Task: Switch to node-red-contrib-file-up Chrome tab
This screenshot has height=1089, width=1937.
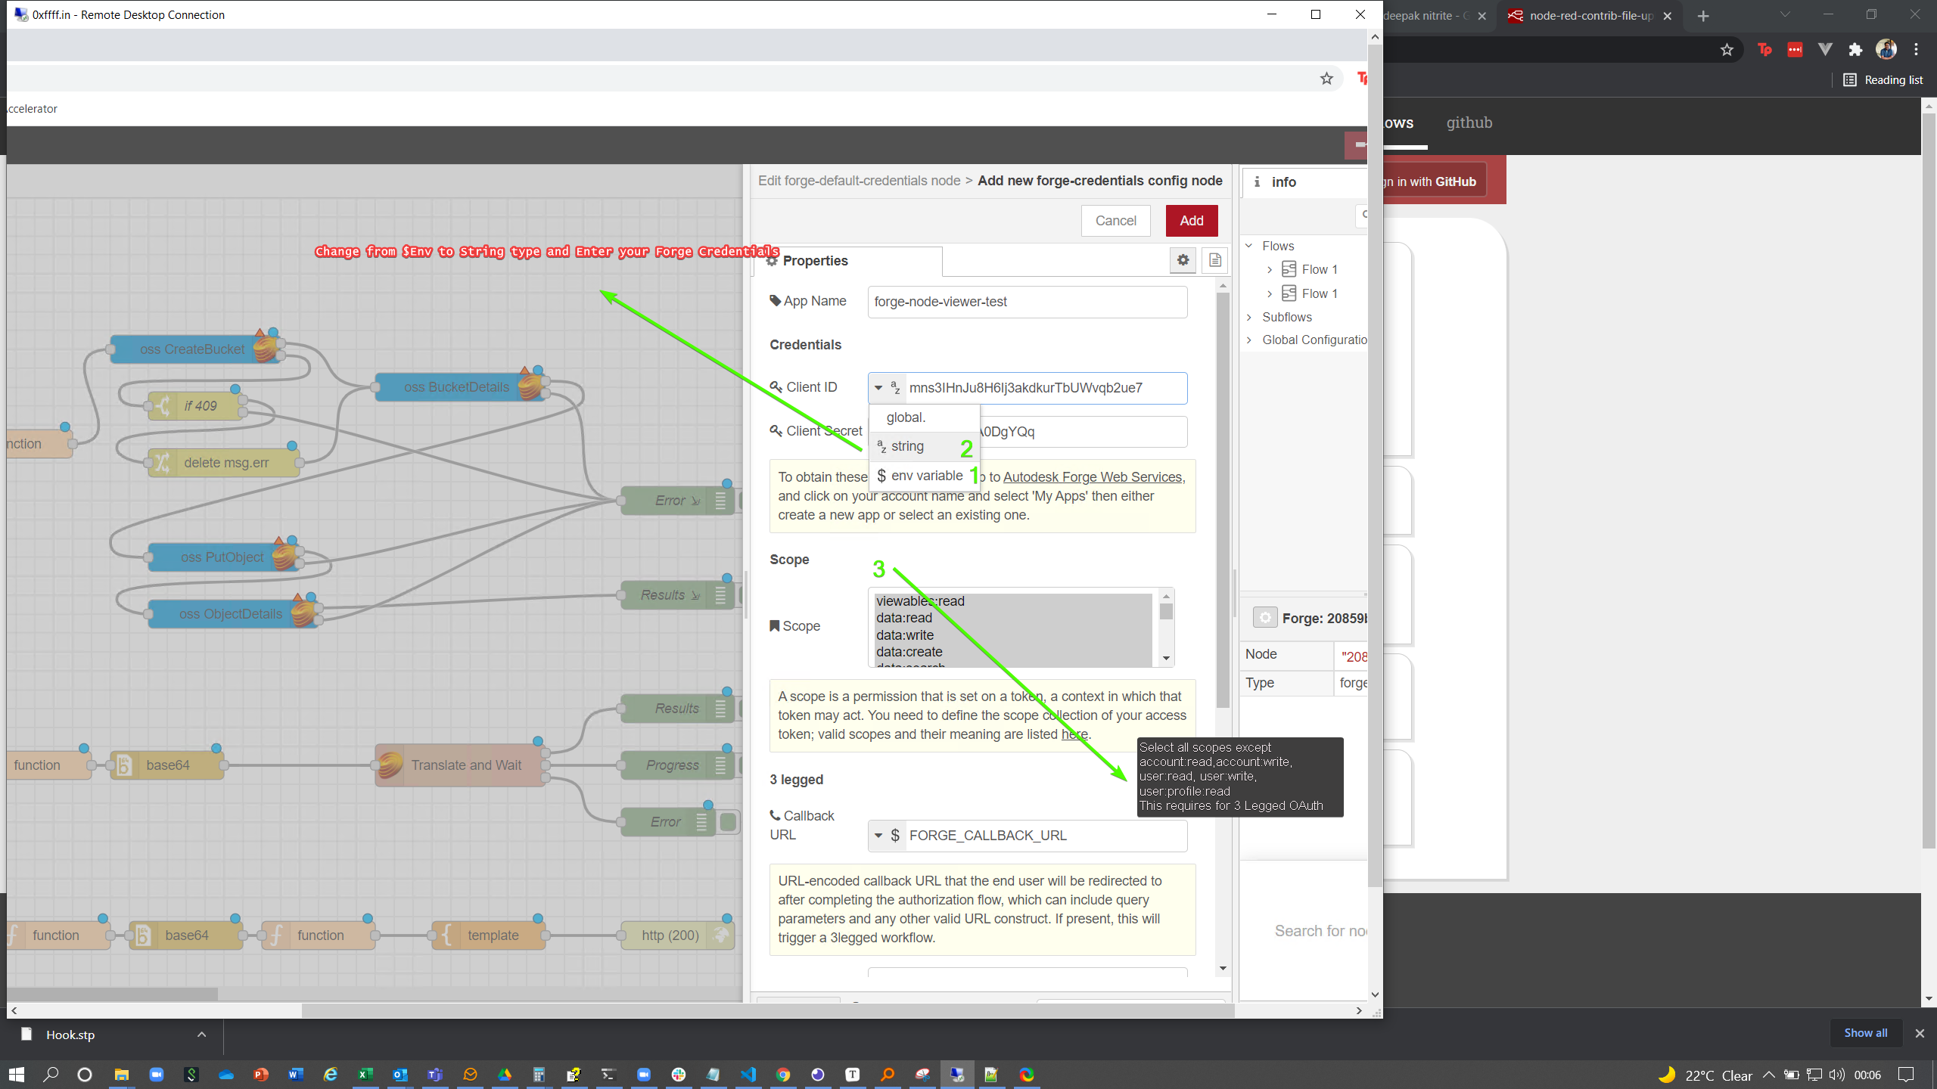Action: 1590,16
